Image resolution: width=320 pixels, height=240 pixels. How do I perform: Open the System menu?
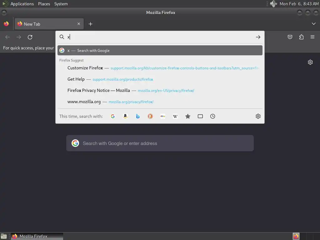pyautogui.click(x=61, y=4)
